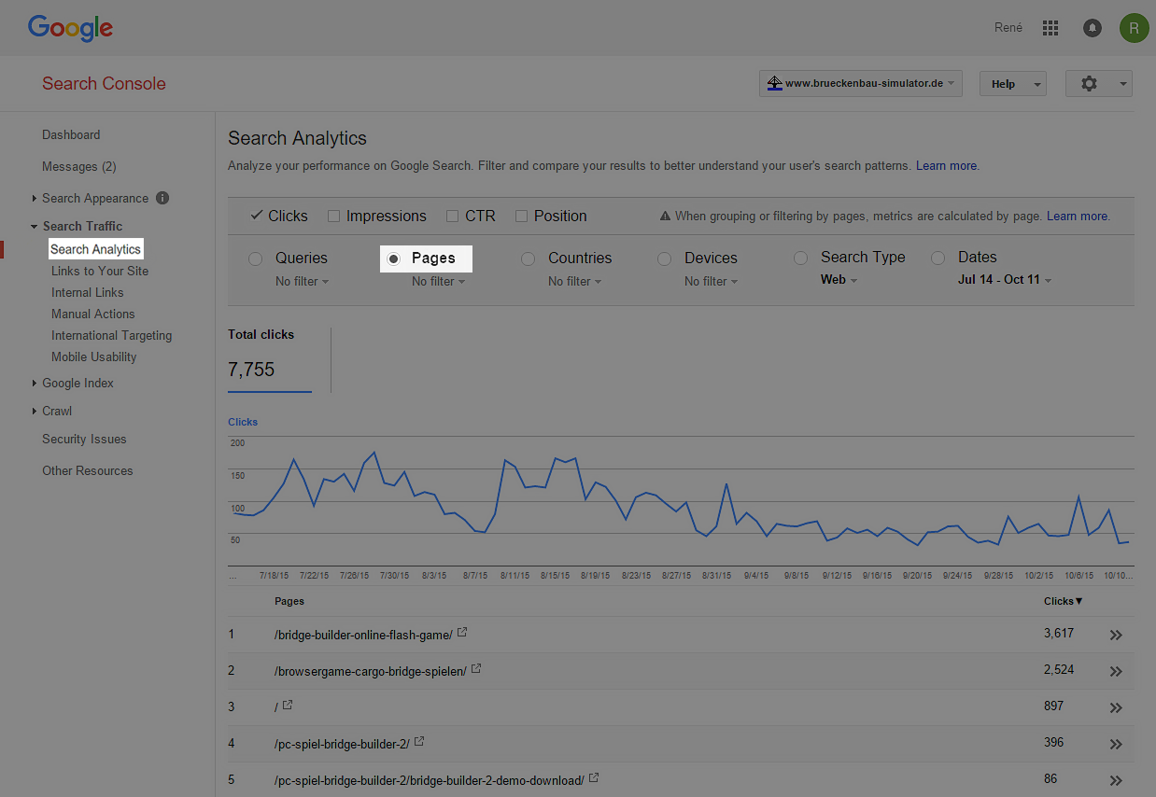Screen dimensions: 1156x797
Task: Click the info icon beside Search Appearance
Action: 162,198
